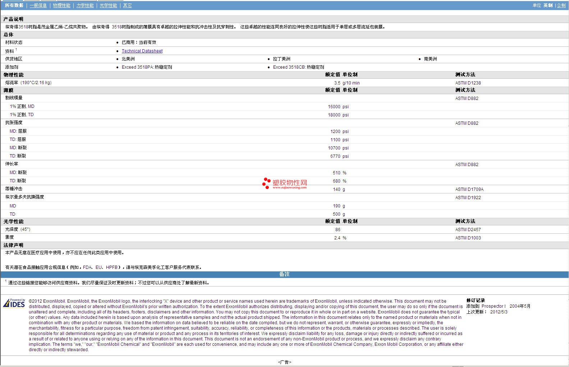
Task: Click the 1% 正割, MD row label
Action: point(22,106)
